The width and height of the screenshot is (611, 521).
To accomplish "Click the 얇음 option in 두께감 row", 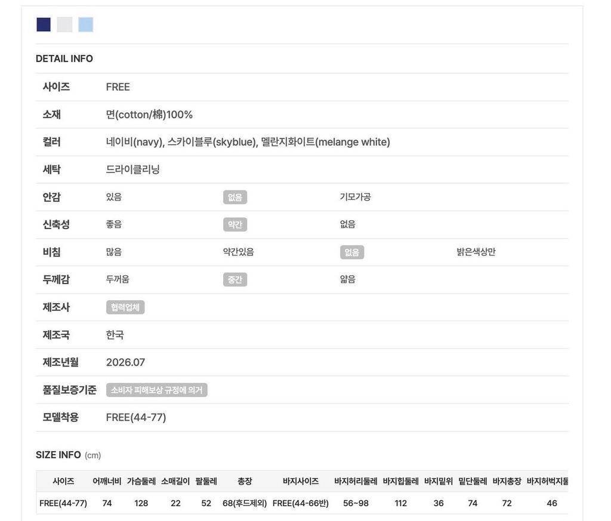I will [x=348, y=279].
